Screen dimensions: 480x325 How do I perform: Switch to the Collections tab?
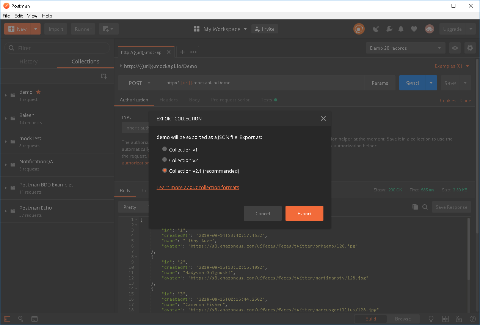pos(85,62)
